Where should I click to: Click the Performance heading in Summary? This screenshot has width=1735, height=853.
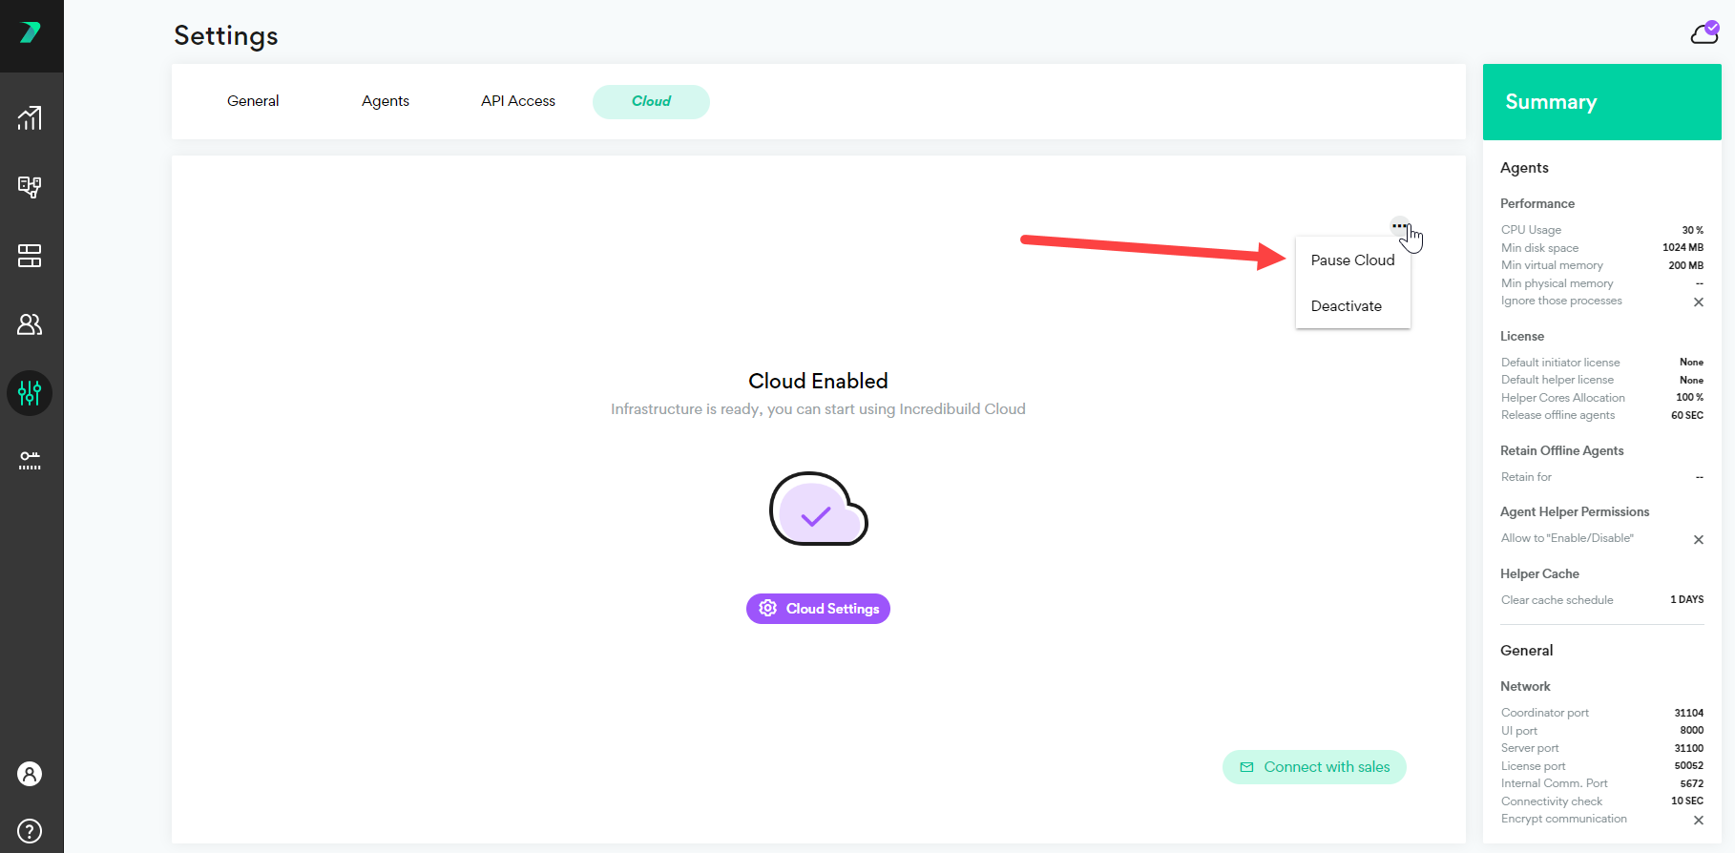click(x=1537, y=204)
